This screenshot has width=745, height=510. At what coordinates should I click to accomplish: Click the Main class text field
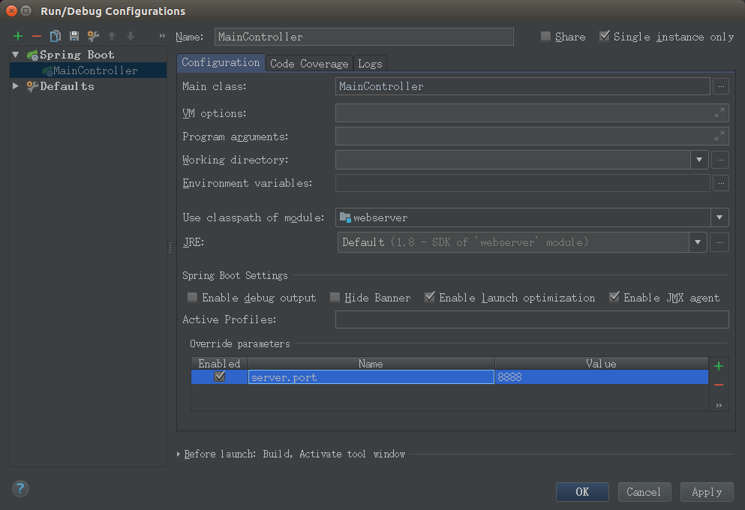[523, 86]
